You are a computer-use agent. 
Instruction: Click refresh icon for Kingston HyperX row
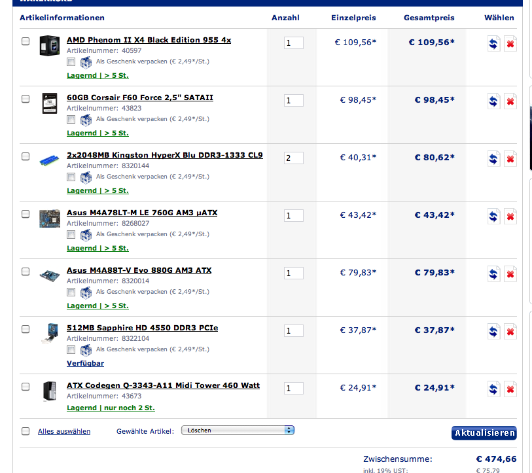pos(493,159)
